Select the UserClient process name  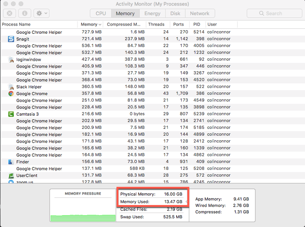click(27, 175)
